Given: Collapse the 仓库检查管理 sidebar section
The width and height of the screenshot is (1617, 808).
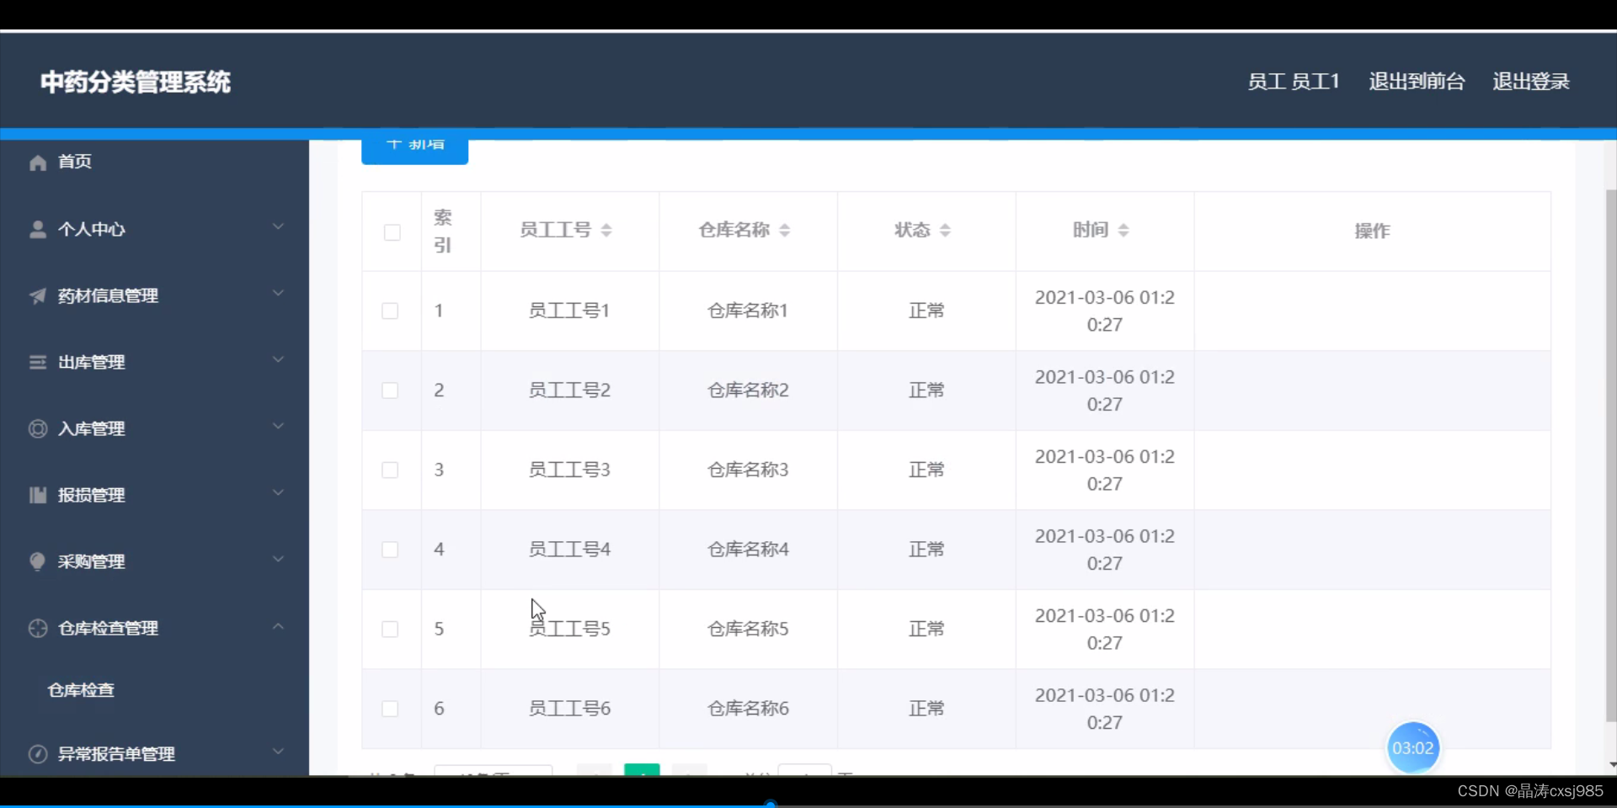Looking at the screenshot, I should point(278,626).
